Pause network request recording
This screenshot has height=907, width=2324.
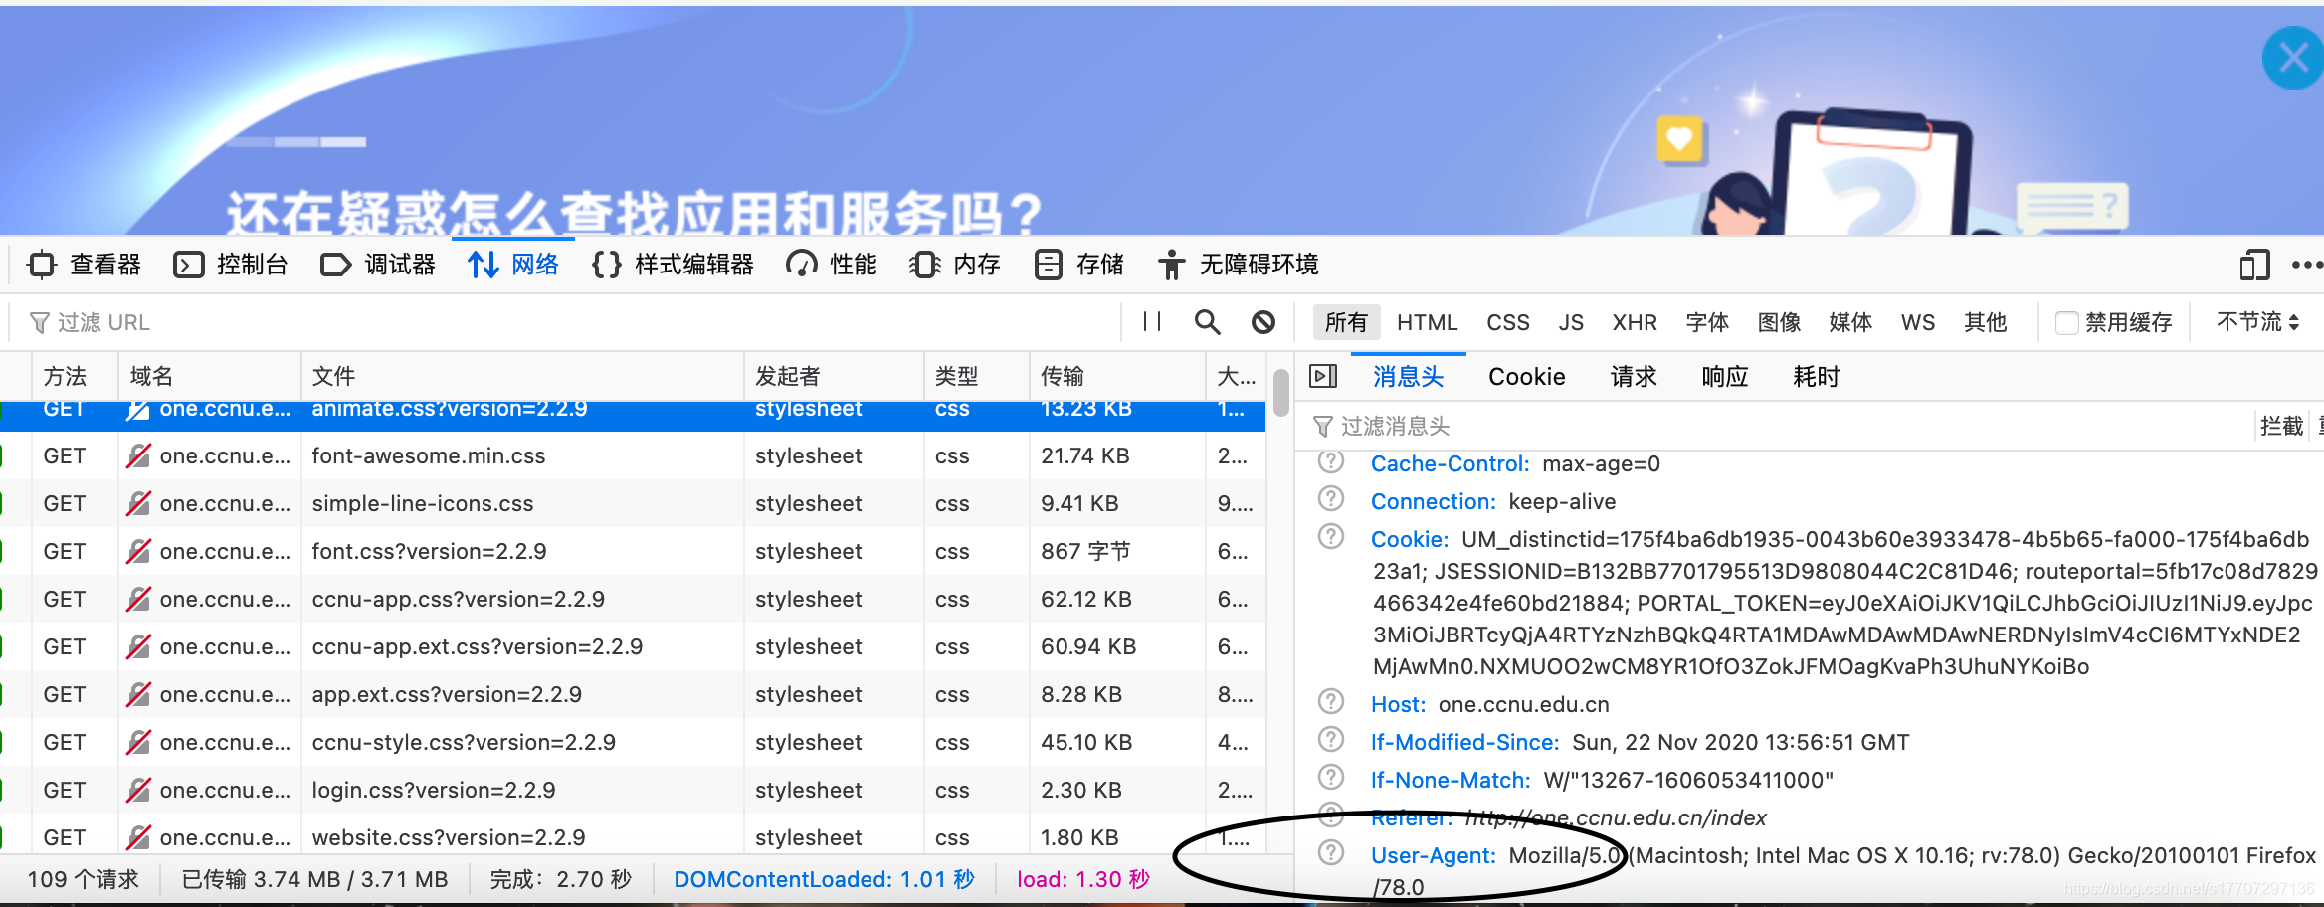1152,322
